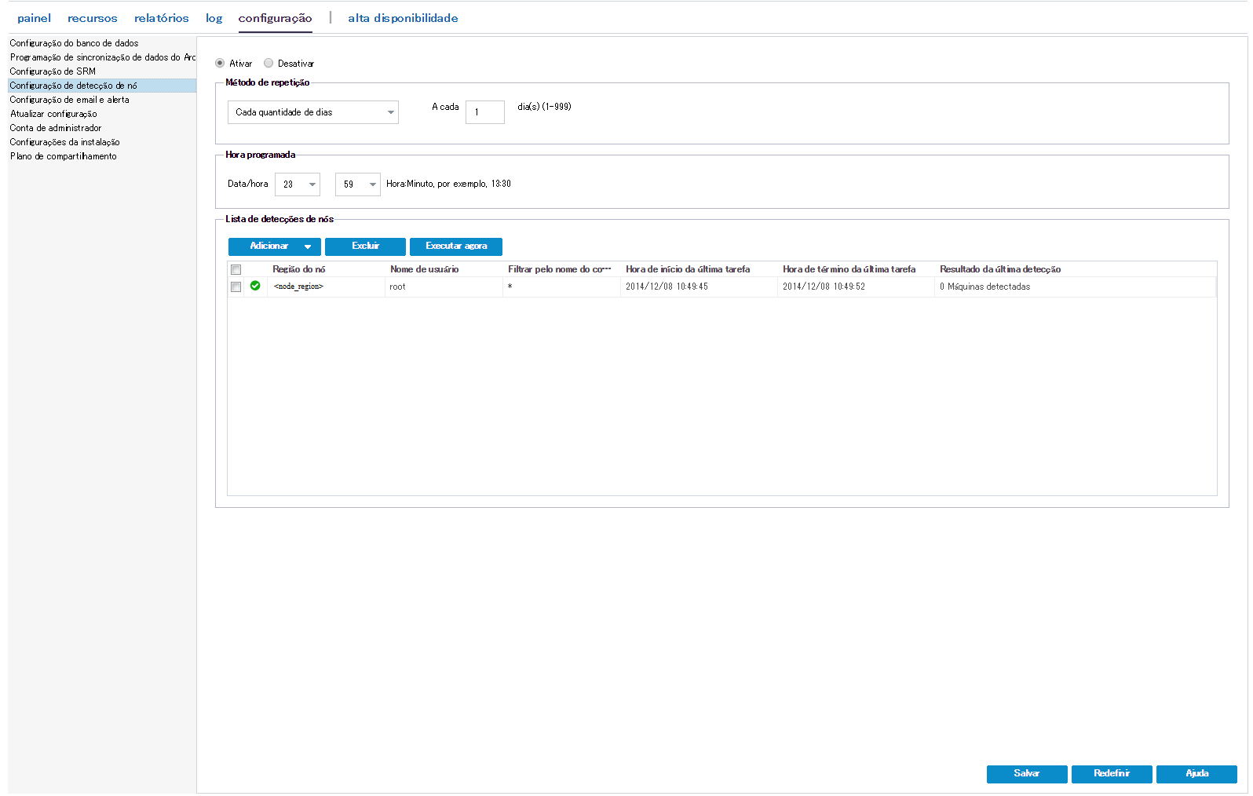
Task: Click the Filtrar pelo nome column header
Action: coord(561,269)
